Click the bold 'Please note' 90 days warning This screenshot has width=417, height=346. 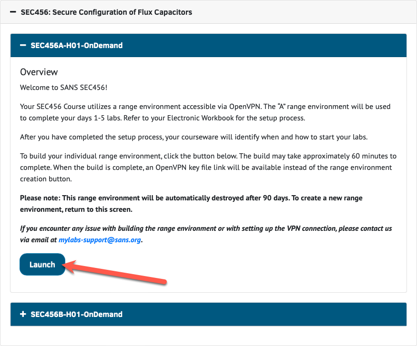191,203
